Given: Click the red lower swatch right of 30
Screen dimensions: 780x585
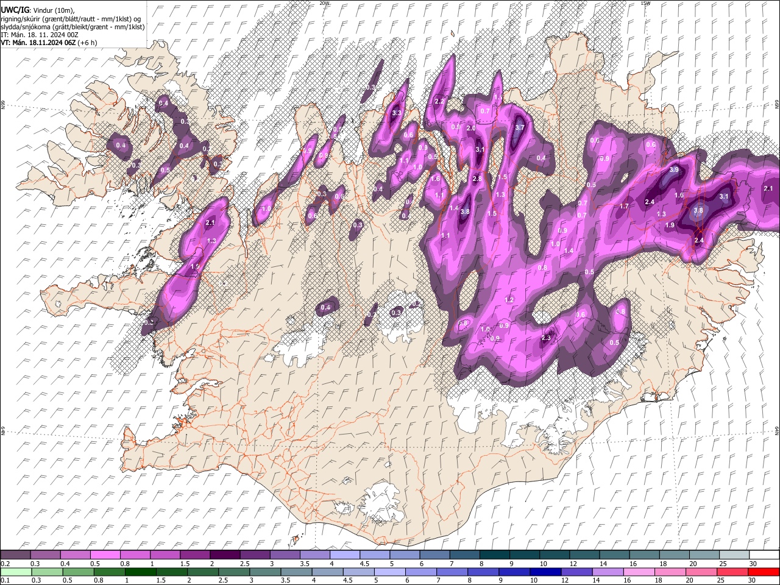Looking at the screenshot, I should [x=764, y=572].
